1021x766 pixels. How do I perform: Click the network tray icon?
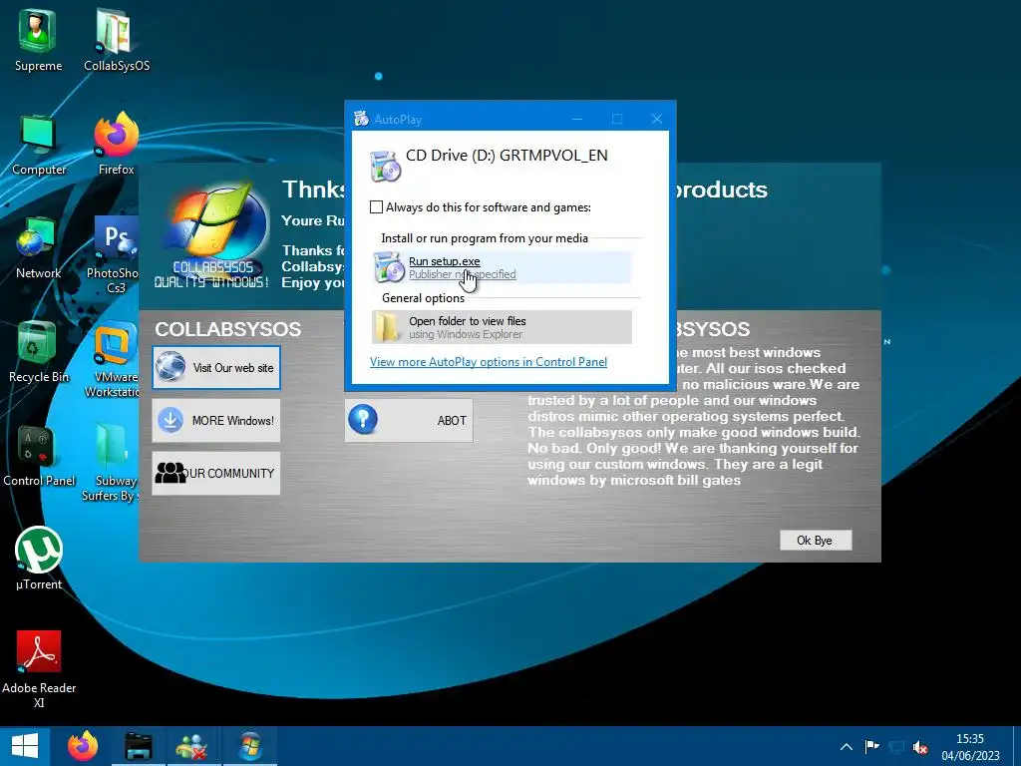[x=896, y=746]
